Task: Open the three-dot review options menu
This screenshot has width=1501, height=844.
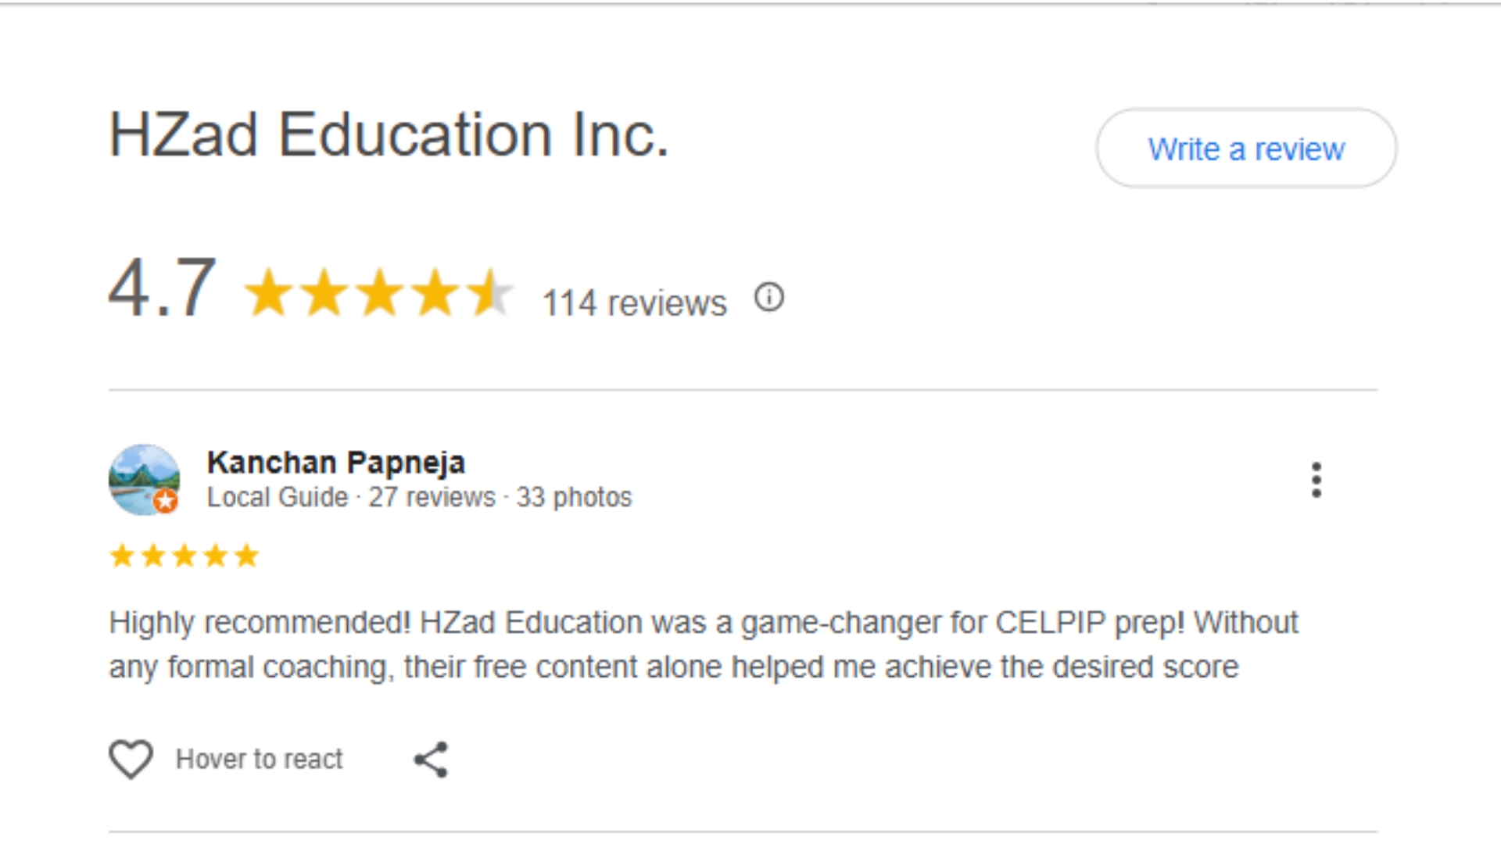Action: pos(1317,480)
